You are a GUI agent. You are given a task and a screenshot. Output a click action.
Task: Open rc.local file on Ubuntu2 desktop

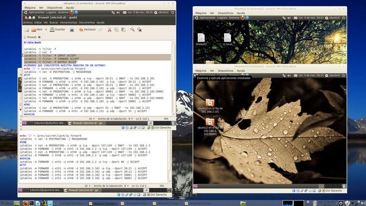tap(228, 39)
